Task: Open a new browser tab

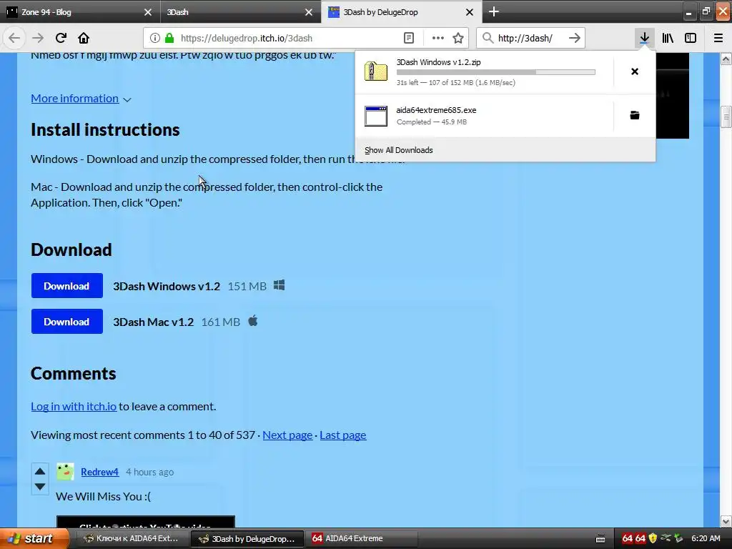Action: pos(494,11)
